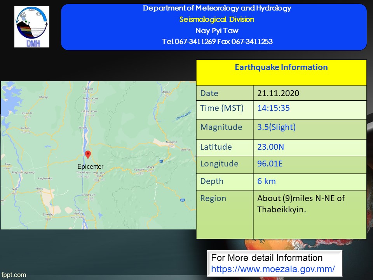Select the depth value 6 km
The height and width of the screenshot is (280, 373).
266,181
